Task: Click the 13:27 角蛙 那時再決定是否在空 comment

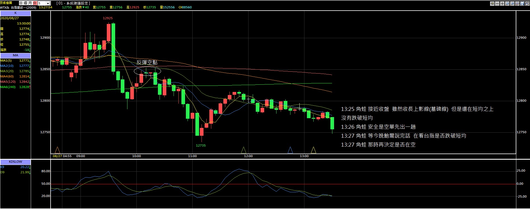Action: tap(378, 145)
